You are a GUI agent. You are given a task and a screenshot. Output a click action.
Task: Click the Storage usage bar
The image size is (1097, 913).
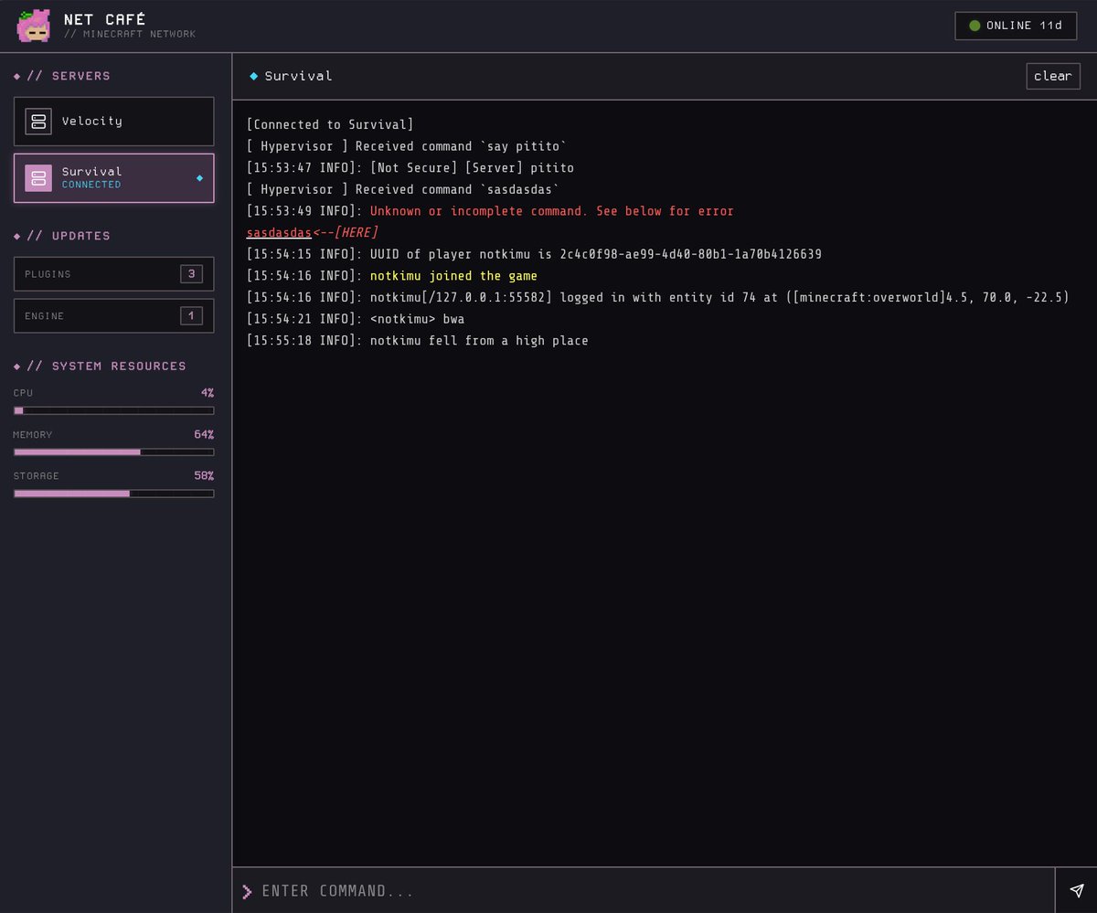tap(114, 494)
